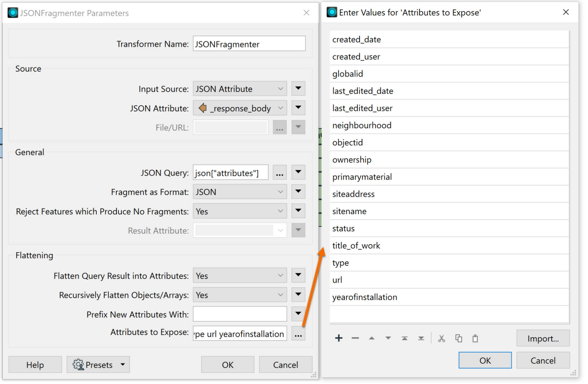Cut the selected attribute with the scissors icon
This screenshot has width=588, height=384.
coord(441,338)
